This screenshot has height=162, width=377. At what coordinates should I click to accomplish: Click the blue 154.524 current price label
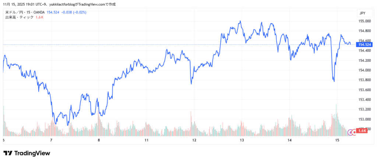(363, 44)
